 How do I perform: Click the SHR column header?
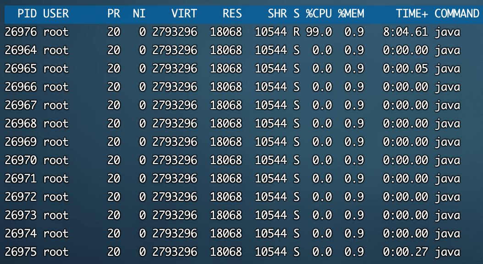[277, 14]
